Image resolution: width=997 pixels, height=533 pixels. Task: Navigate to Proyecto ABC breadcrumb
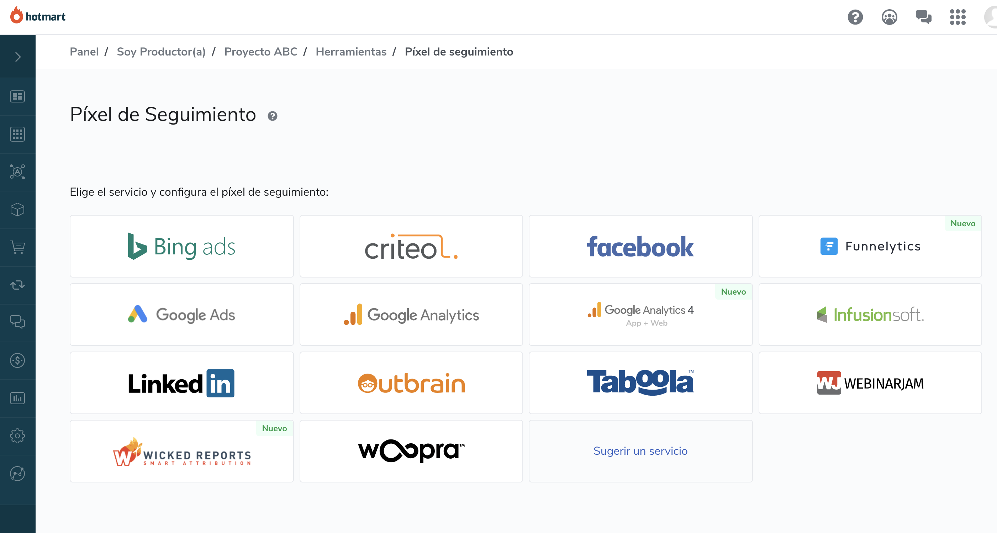(261, 52)
